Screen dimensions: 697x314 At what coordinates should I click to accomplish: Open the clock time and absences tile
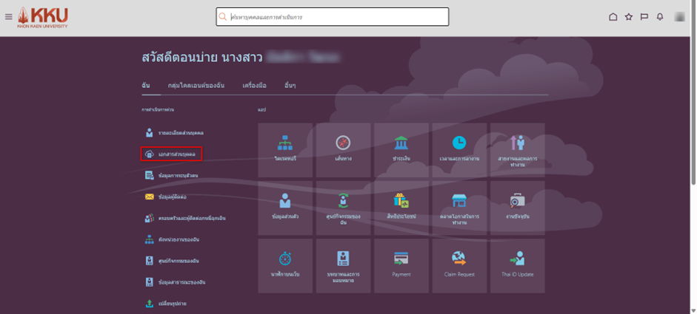coord(459,150)
